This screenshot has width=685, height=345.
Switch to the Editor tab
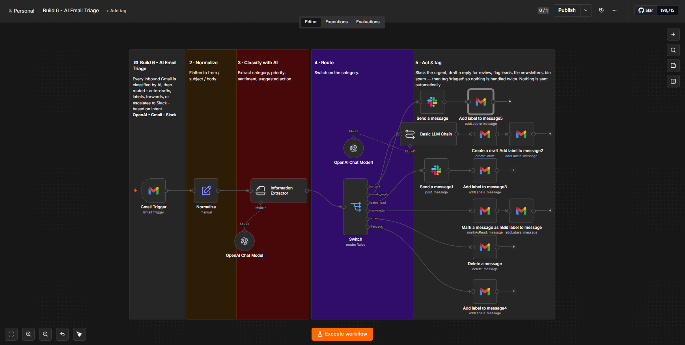(x=311, y=22)
